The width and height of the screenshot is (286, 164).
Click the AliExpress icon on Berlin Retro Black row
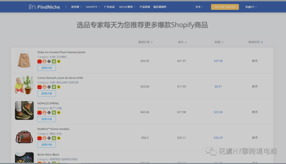click(x=39, y=163)
